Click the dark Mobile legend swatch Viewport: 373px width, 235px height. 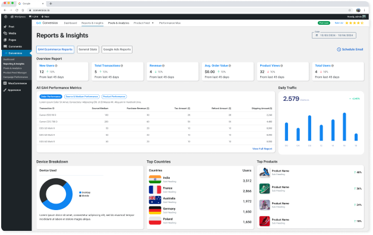(80, 196)
